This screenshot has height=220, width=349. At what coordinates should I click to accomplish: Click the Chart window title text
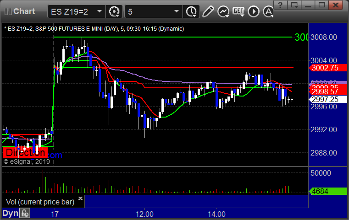tap(24, 11)
